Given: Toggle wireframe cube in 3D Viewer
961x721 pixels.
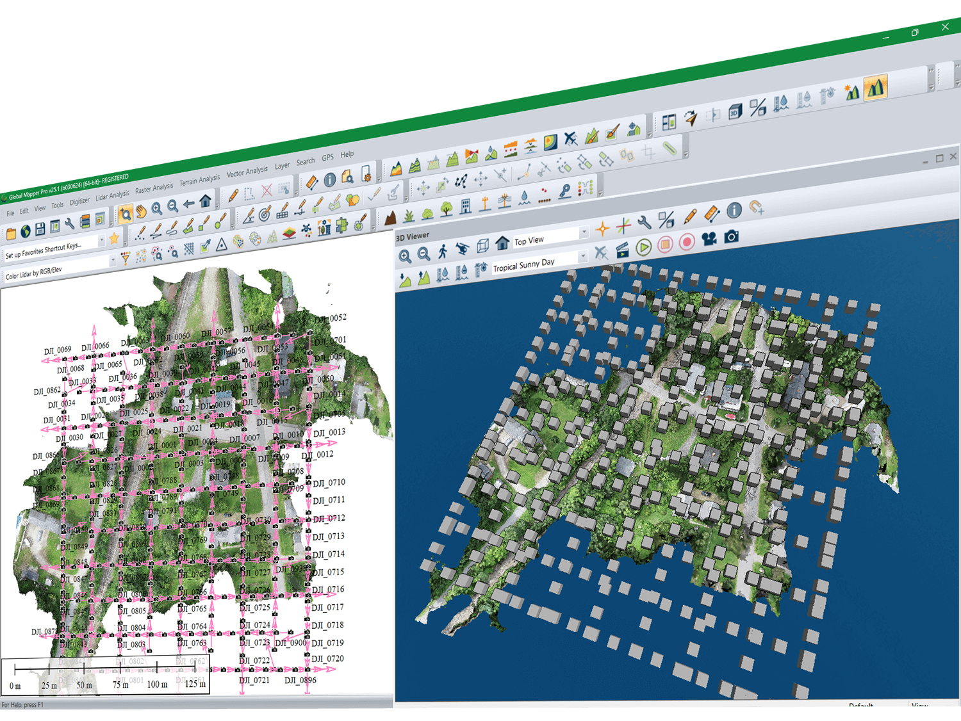Looking at the screenshot, I should click(482, 245).
